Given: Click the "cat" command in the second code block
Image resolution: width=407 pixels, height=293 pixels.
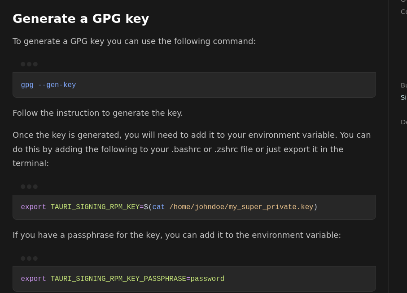Looking at the screenshot, I should 158,207.
